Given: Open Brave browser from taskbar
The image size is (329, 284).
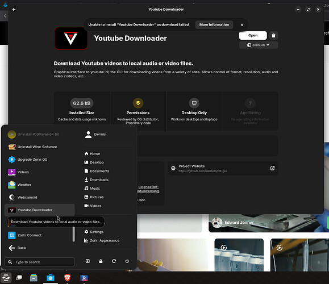Looking at the screenshot, I should tap(67, 278).
